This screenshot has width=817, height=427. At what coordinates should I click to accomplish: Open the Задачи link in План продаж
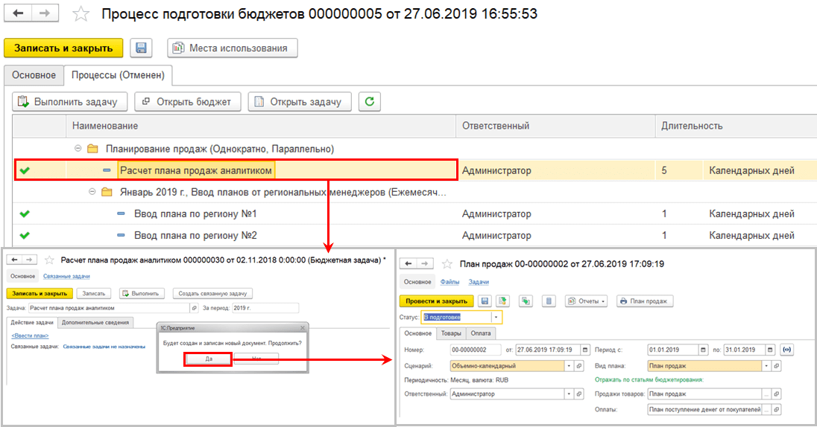479,282
